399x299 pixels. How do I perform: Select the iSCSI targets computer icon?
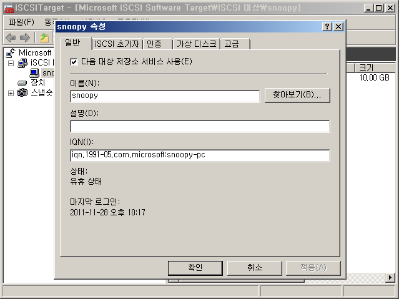click(x=22, y=63)
